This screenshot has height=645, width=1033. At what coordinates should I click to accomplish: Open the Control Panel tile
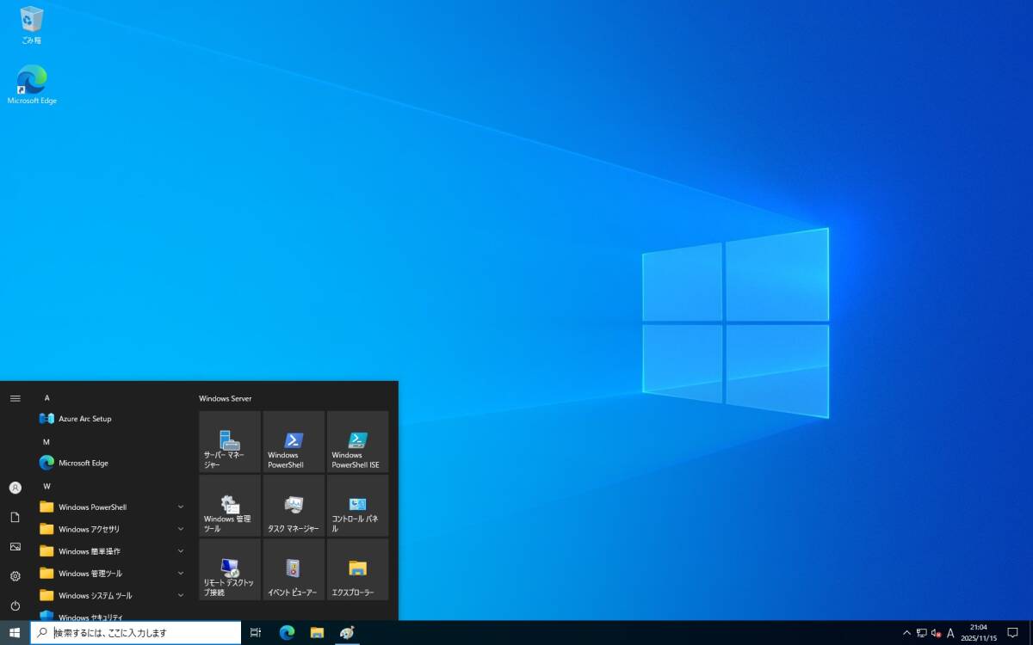(x=357, y=506)
